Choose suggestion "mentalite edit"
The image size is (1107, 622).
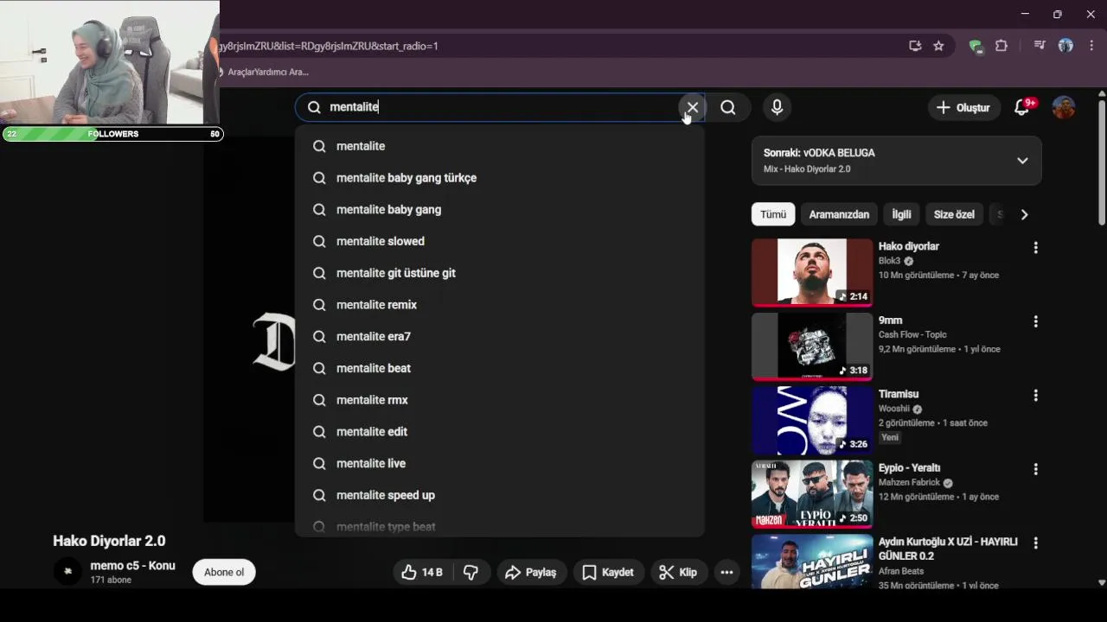coord(500,432)
